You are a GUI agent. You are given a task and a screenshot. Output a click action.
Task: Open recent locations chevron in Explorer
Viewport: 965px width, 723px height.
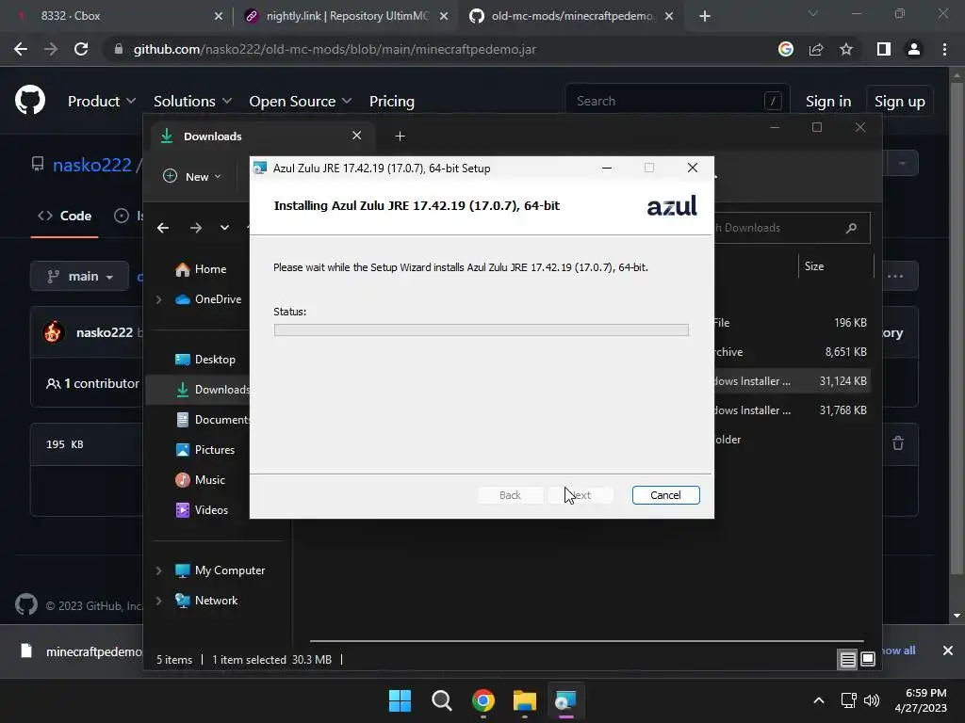point(224,228)
